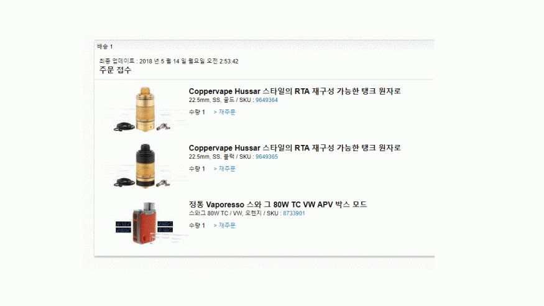This screenshot has height=306, width=544.
Task: Open the black Coppervape Hussar product thumbnail
Action: [144, 166]
